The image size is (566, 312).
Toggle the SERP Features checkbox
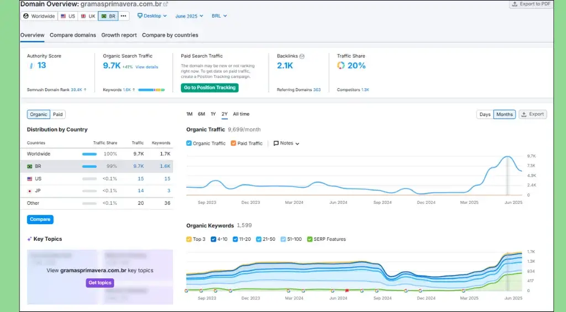310,239
